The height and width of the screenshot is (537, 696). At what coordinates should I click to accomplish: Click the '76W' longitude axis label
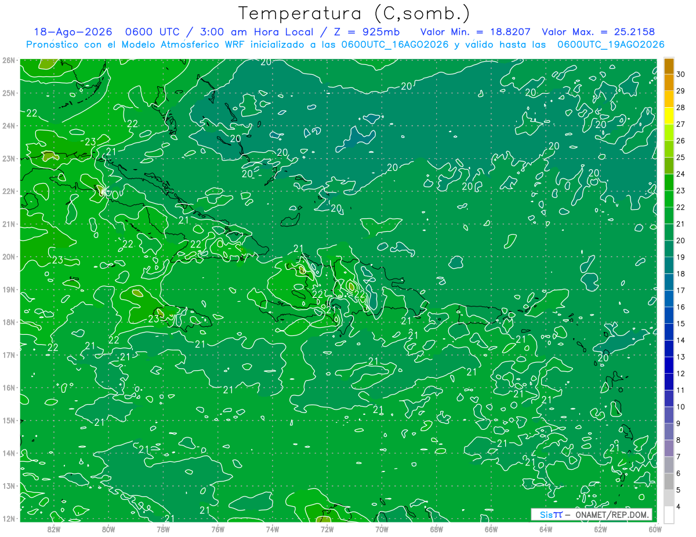[217, 529]
